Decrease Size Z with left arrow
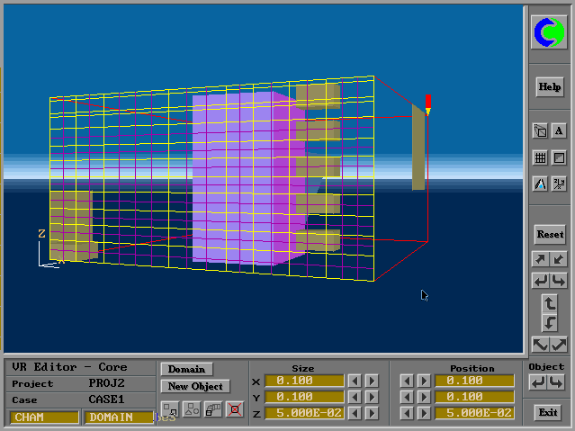The width and height of the screenshot is (575, 431). pos(355,413)
